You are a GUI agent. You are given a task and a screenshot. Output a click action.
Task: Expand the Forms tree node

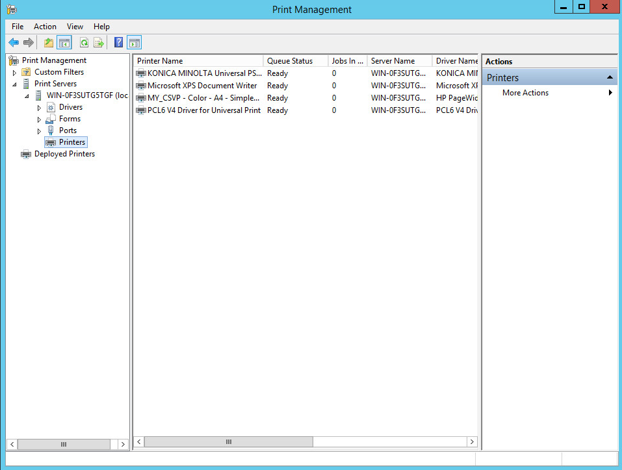click(39, 119)
